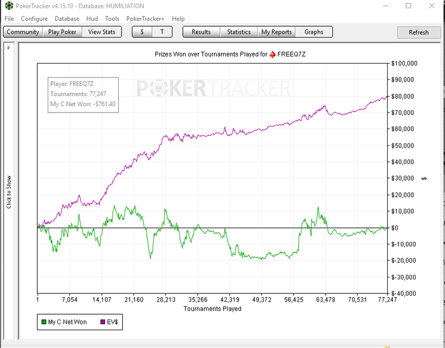Minimize the PokerTracker window

pyautogui.click(x=386, y=6)
